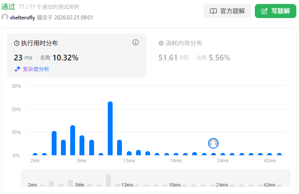Click shelterofly's profile avatar near the username
The image size is (299, 194).
[5, 17]
